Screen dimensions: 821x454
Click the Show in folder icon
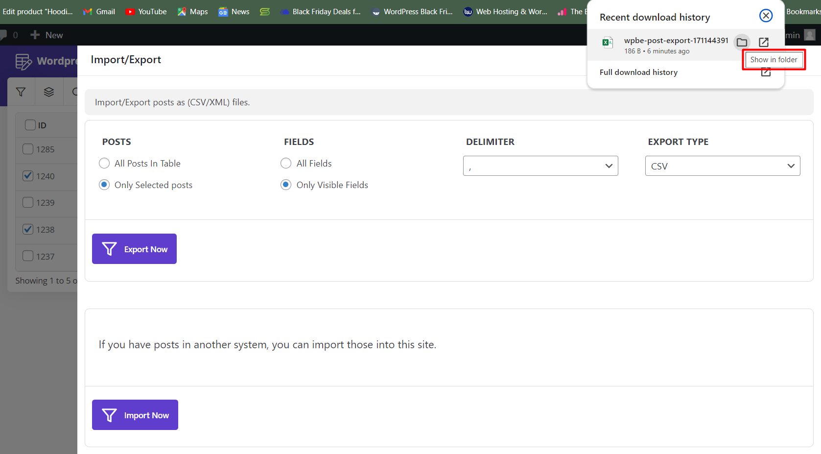(x=742, y=43)
